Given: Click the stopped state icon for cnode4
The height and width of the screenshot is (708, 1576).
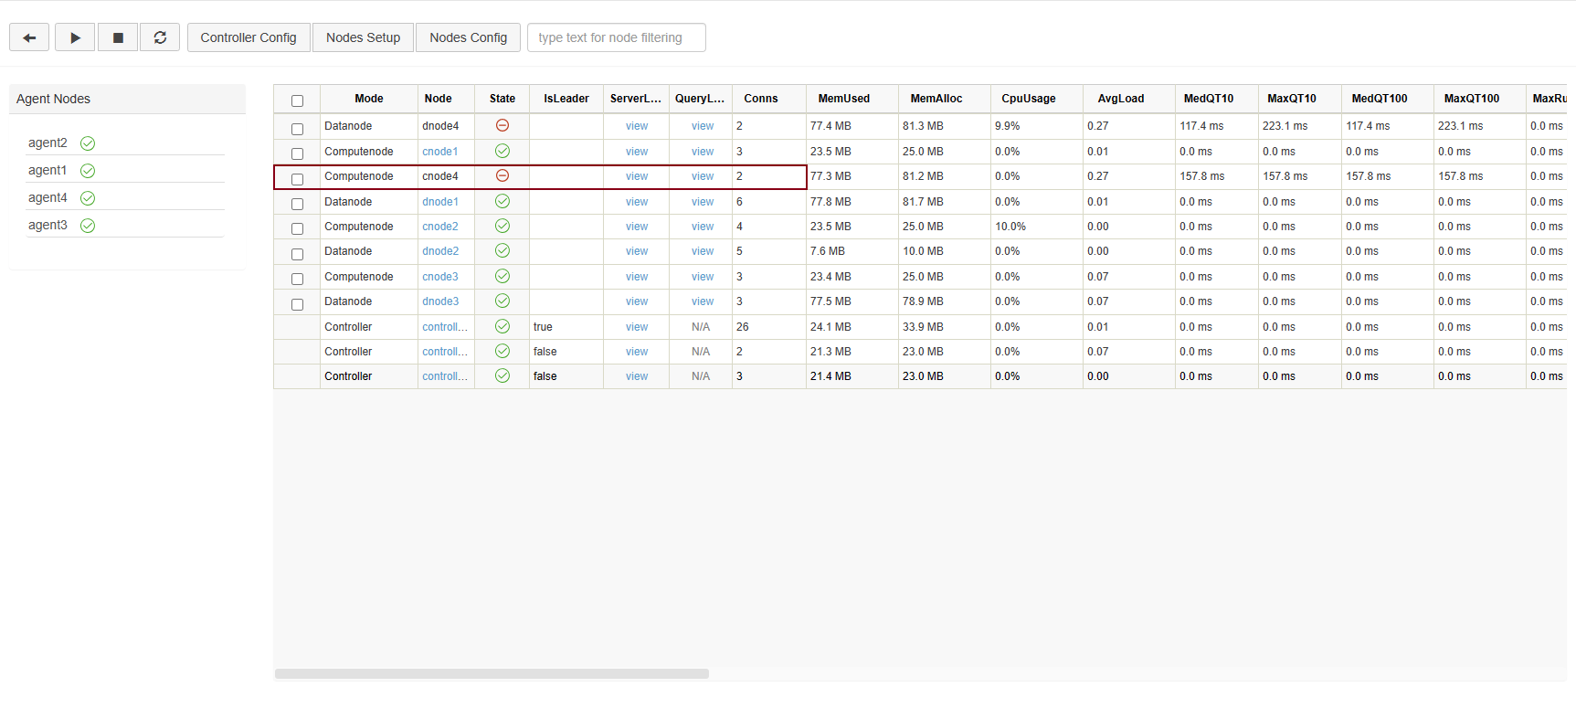Looking at the screenshot, I should point(502,176).
